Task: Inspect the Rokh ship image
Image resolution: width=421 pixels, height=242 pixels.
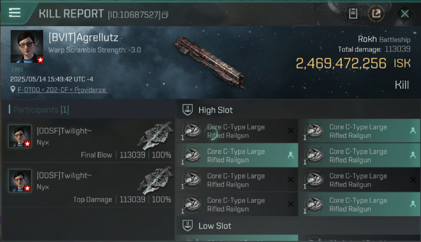Action: coord(209,61)
